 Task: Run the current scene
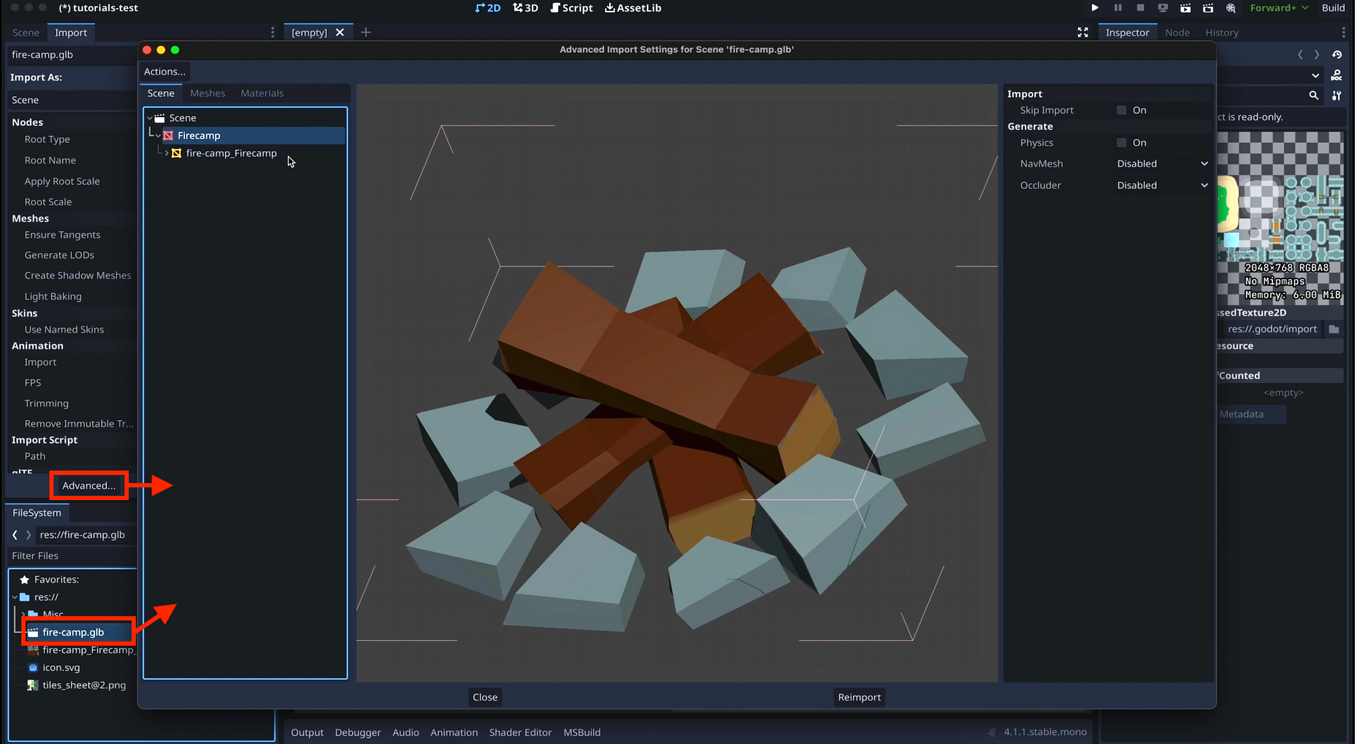point(1186,7)
